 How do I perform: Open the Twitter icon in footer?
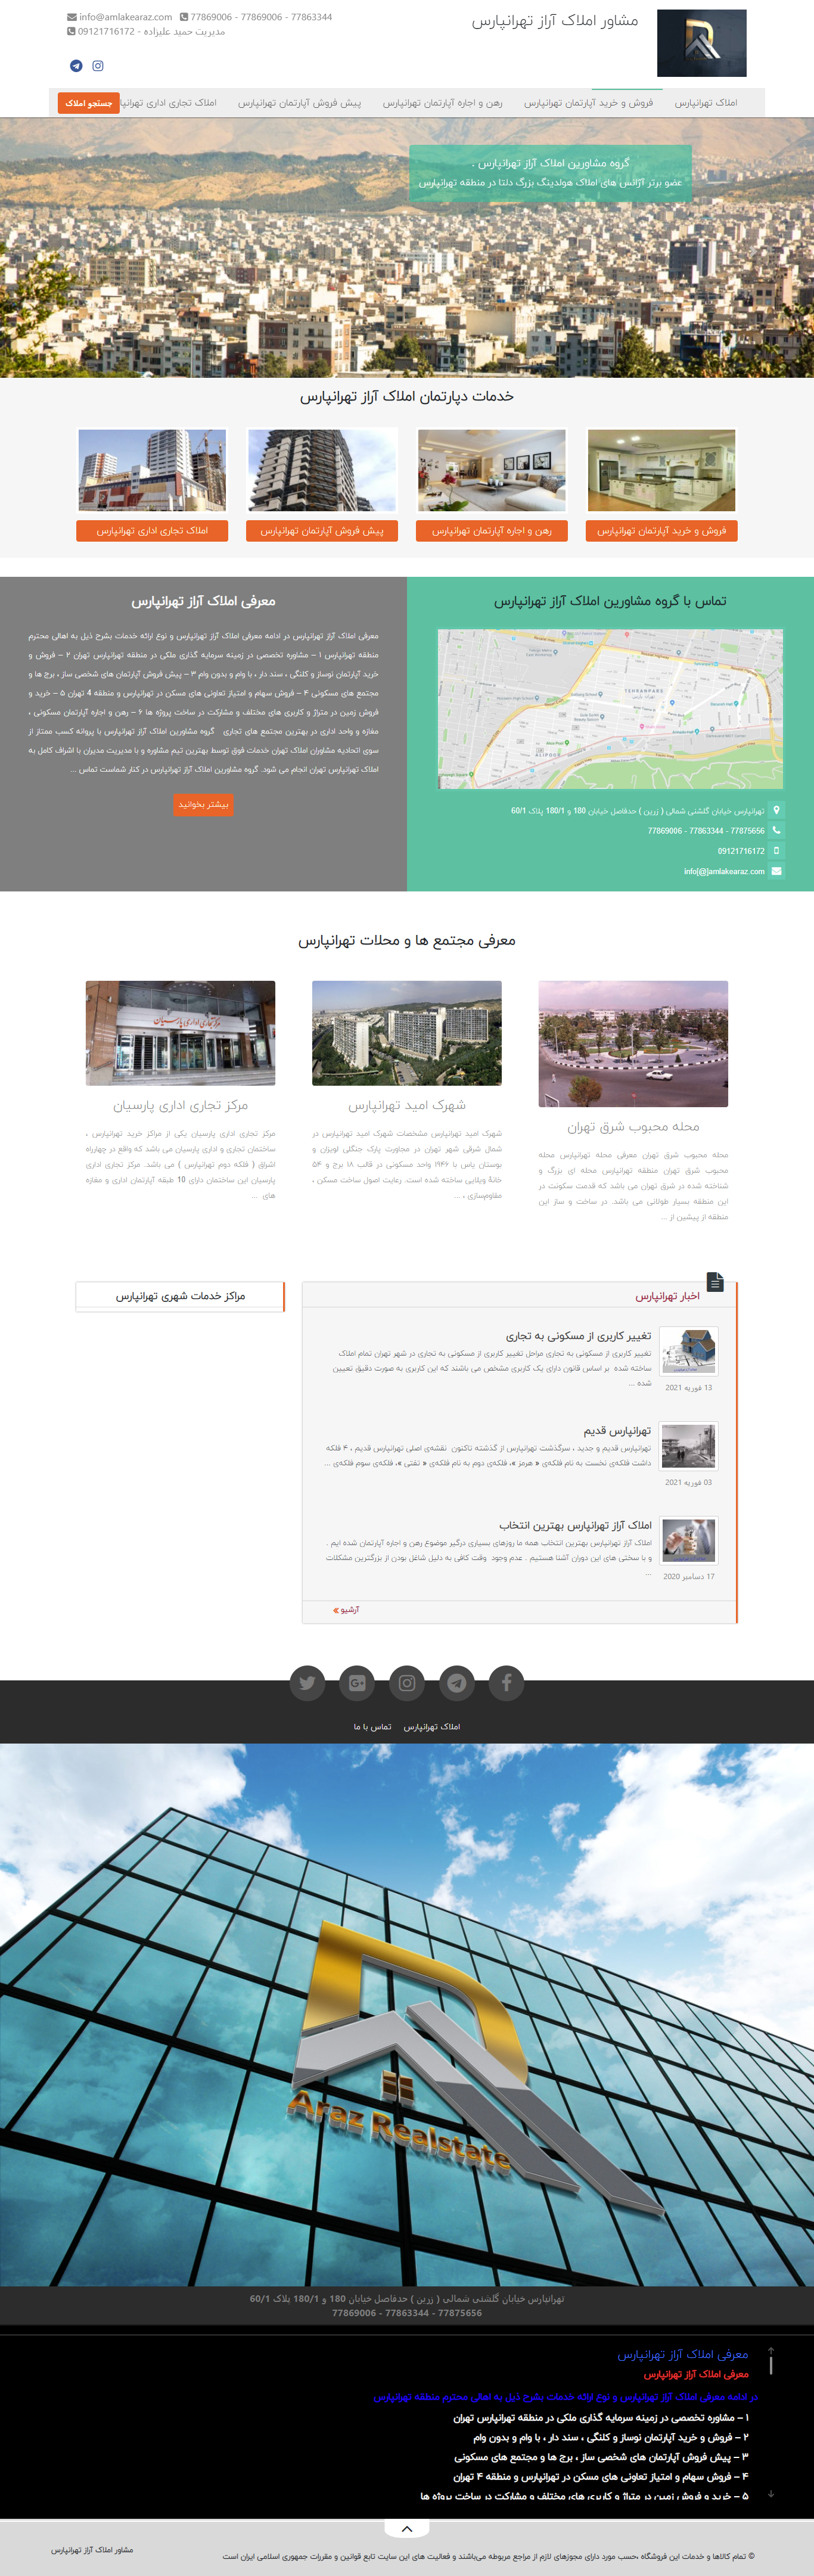[x=307, y=1683]
